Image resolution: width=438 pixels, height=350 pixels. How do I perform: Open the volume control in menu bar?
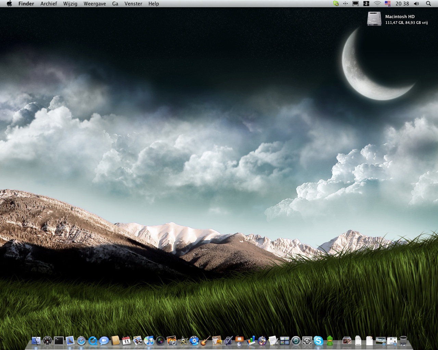point(416,3)
